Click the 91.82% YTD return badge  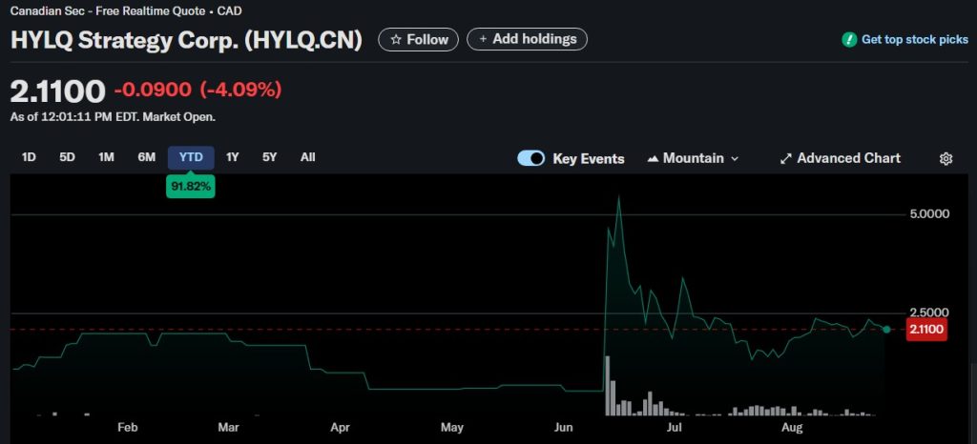click(x=191, y=187)
